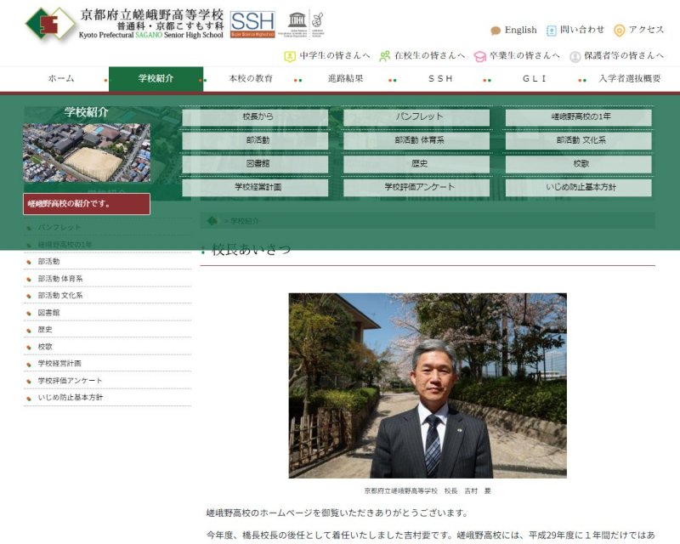Open the 学校紹介 navigation tab

156,78
